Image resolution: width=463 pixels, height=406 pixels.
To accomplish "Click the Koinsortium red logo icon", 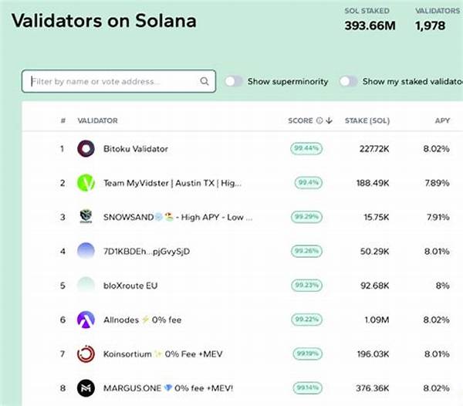I will click(x=86, y=354).
